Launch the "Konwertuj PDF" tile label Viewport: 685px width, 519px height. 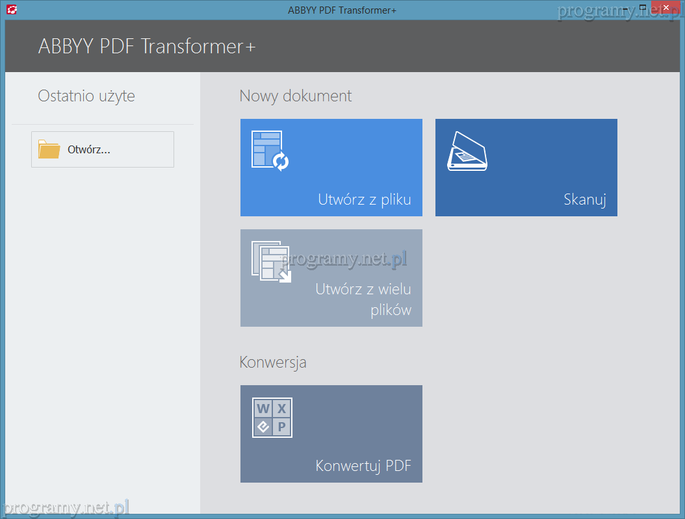coord(363,466)
